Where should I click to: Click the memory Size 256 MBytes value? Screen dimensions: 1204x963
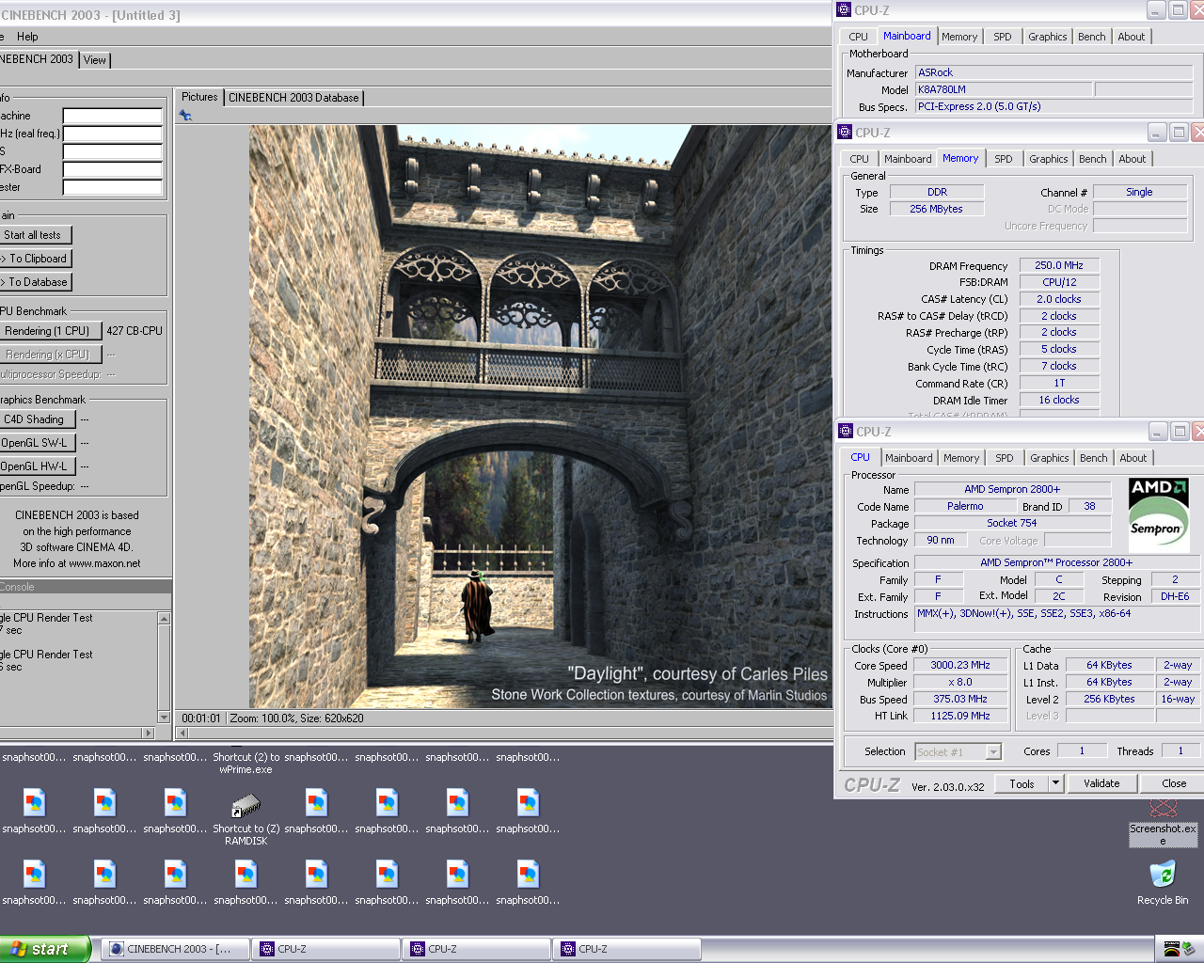937,209
